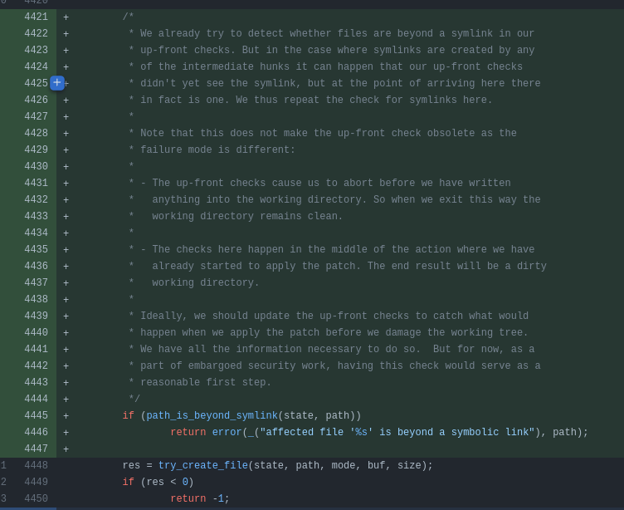Screen dimensions: 624x510
Task: Click line number 4450 in the gutter
Action: click(x=36, y=499)
